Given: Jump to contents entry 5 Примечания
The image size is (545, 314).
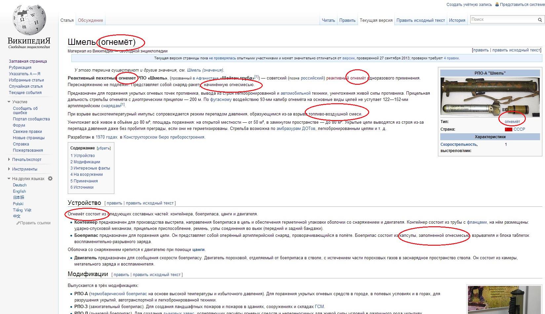Looking at the screenshot, I should pos(84,181).
